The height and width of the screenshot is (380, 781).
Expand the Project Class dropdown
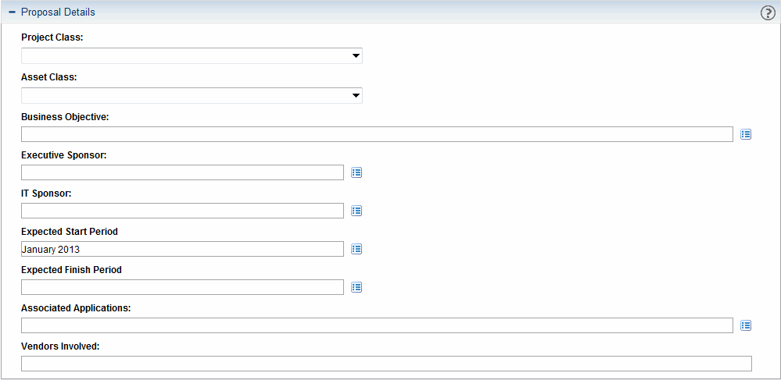tap(356, 56)
